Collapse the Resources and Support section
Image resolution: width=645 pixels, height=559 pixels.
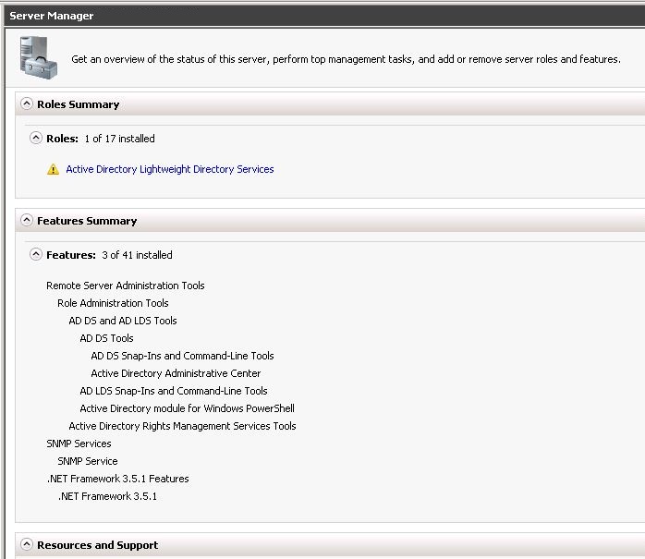click(27, 544)
